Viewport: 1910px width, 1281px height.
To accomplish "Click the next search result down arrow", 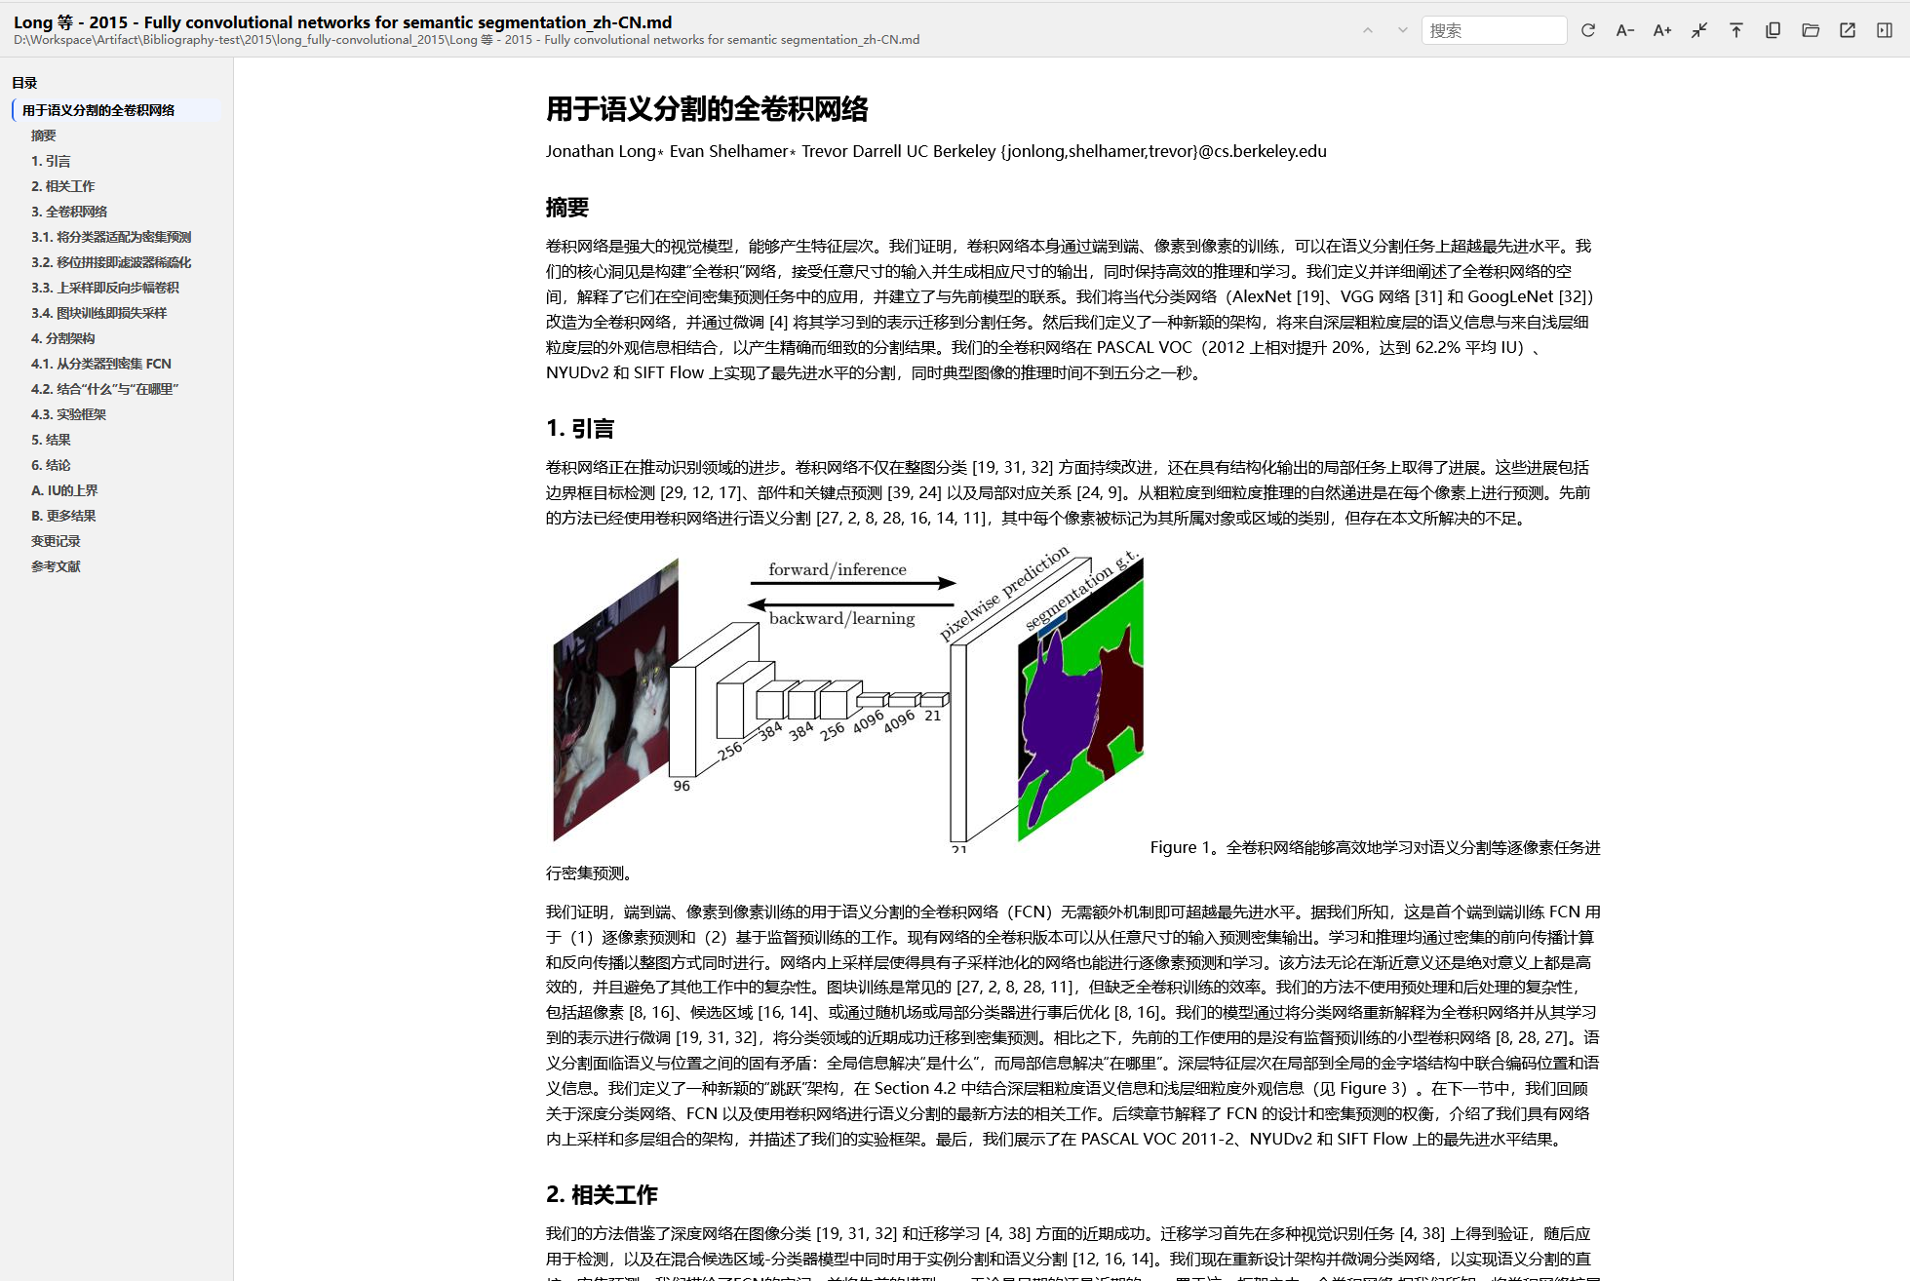I will pos(1403,30).
